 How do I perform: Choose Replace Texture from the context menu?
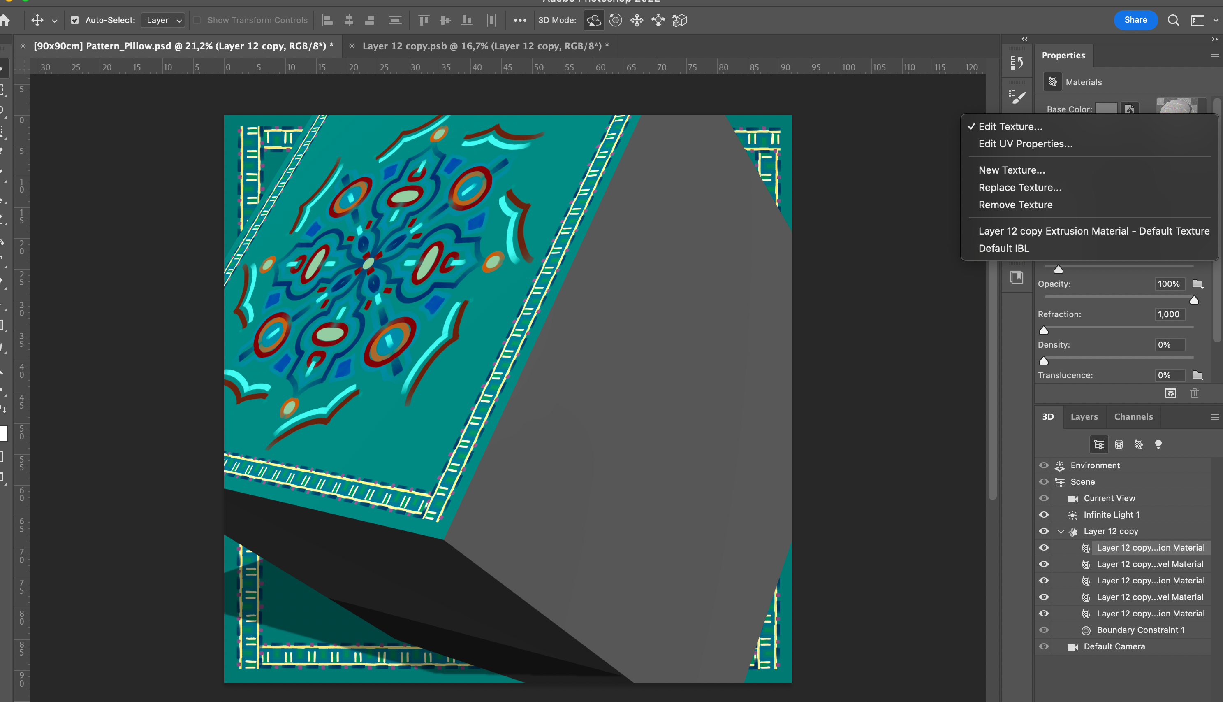pyautogui.click(x=1019, y=187)
